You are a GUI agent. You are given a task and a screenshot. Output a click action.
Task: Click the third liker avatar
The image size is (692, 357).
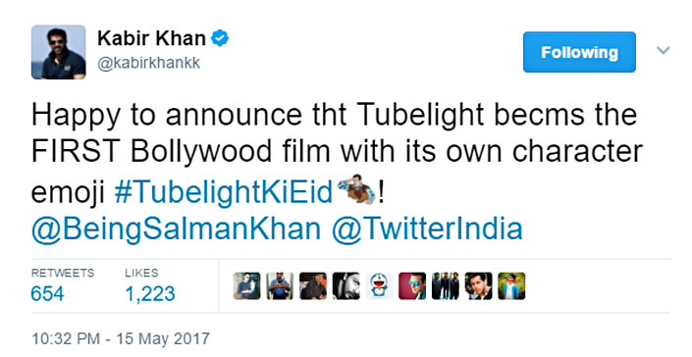click(x=313, y=286)
